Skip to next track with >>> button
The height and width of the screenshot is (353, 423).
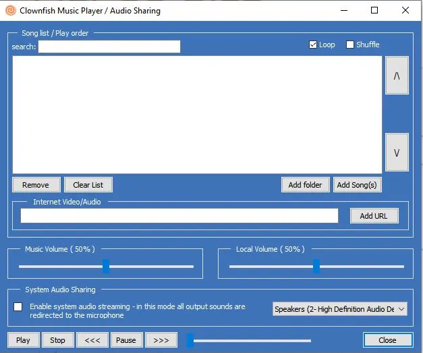[x=161, y=340]
